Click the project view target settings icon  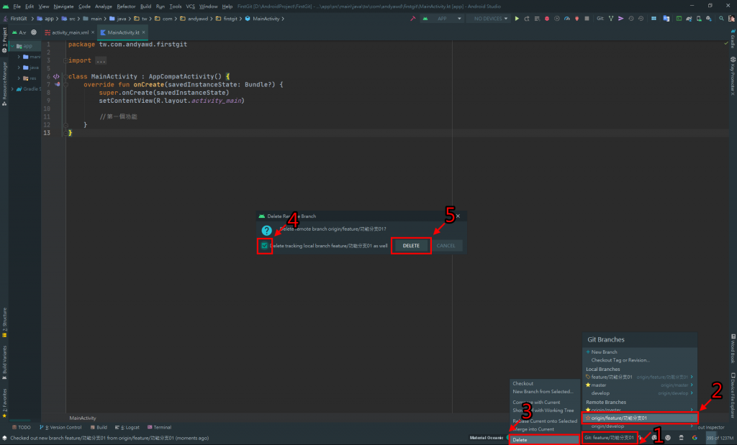pyautogui.click(x=33, y=32)
